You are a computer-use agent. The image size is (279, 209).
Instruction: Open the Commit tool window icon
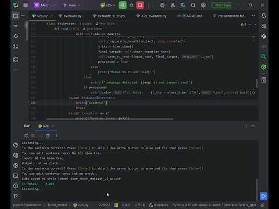click(16, 26)
